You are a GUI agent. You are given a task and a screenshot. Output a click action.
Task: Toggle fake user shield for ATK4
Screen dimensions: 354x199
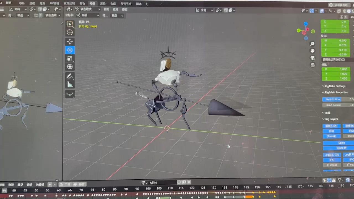[179, 182]
